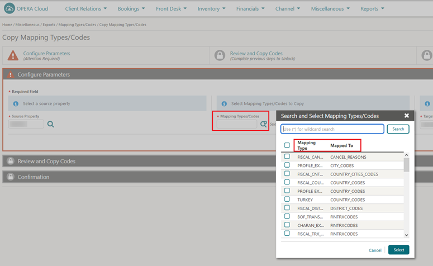433x266 pixels.
Task: Click the Mapping Types/Codes search magnifier icon
Action: point(264,124)
